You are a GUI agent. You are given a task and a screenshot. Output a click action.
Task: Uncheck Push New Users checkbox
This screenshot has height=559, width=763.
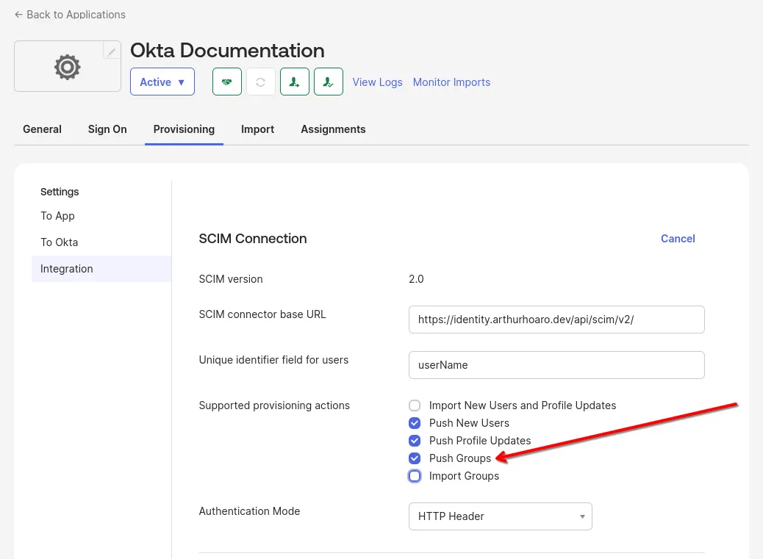click(415, 423)
